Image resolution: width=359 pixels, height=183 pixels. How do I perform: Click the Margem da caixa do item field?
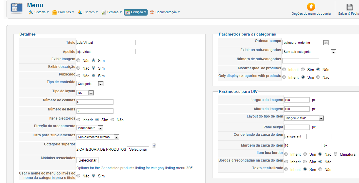point(303,145)
